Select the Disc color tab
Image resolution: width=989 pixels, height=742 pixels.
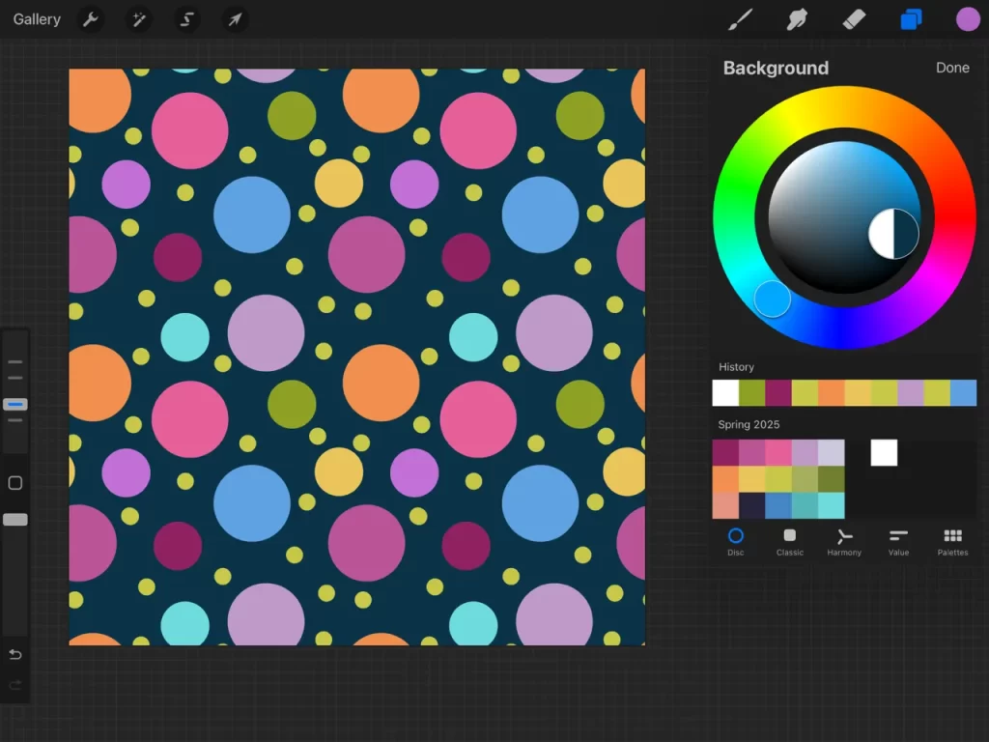click(735, 542)
